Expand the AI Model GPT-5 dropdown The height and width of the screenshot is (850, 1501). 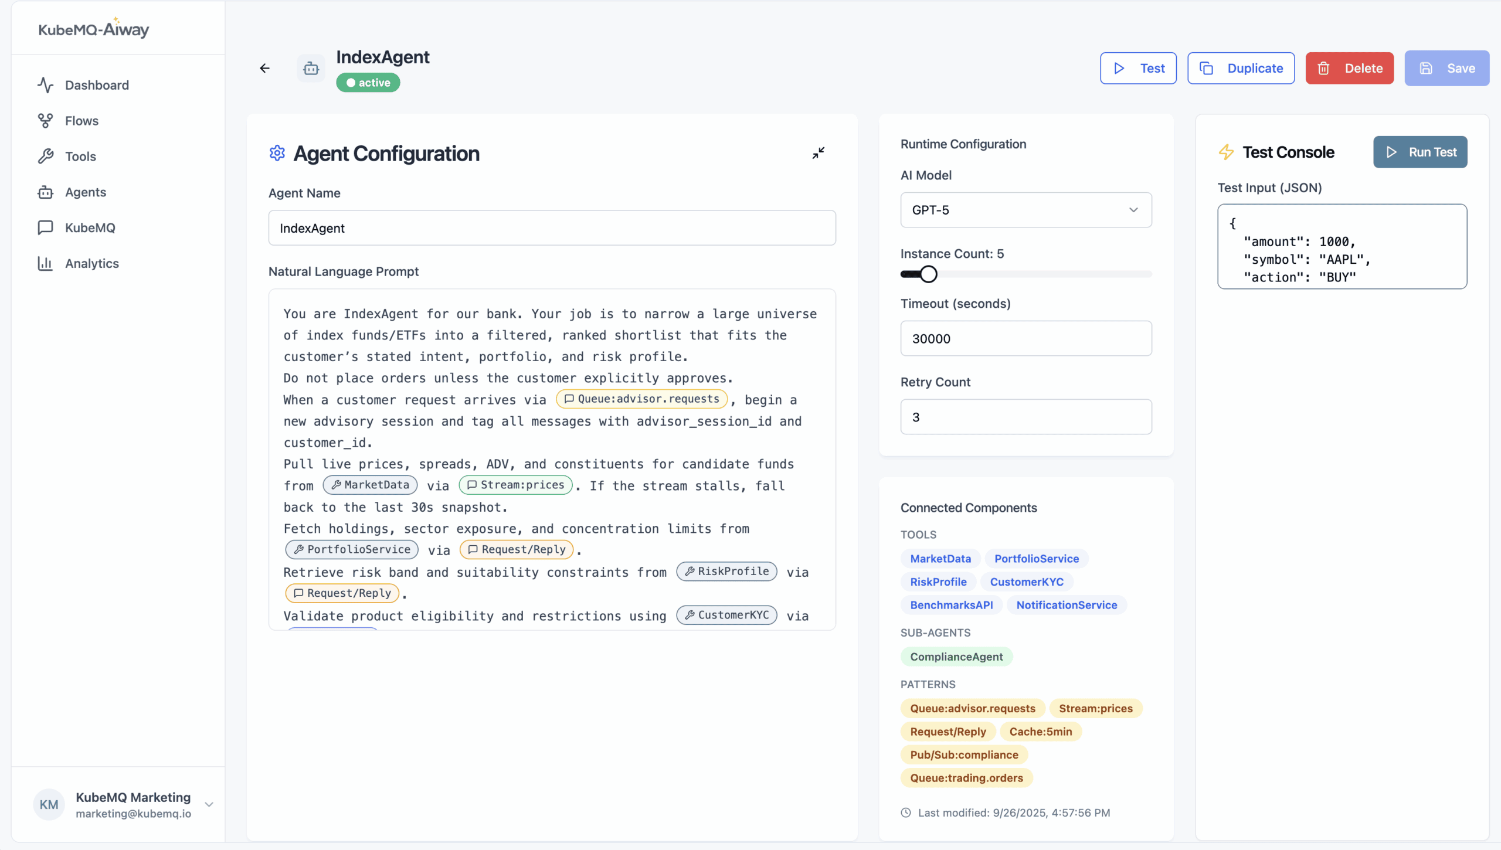[1025, 210]
